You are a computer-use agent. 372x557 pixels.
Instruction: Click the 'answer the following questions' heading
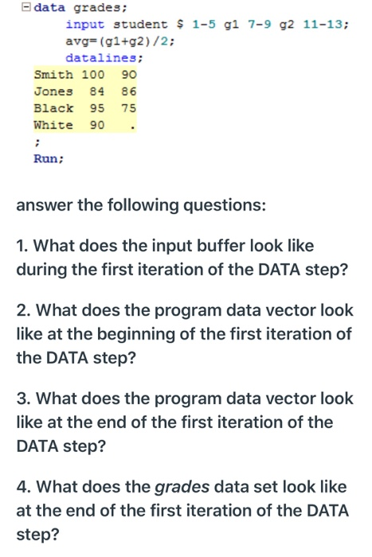[x=141, y=205]
